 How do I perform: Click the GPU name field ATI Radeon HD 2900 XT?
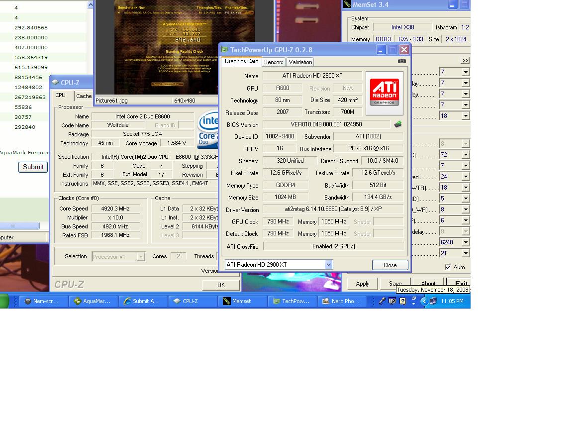point(312,76)
